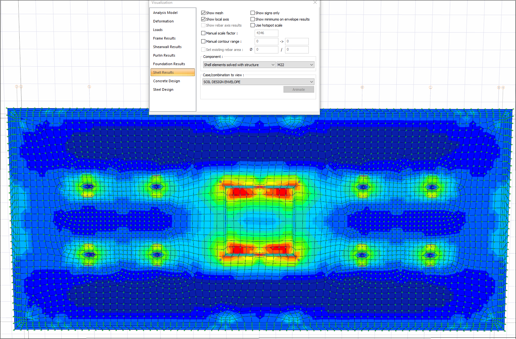This screenshot has height=339, width=516.
Task: Enable Show minimums on envelope results
Action: (x=252, y=19)
